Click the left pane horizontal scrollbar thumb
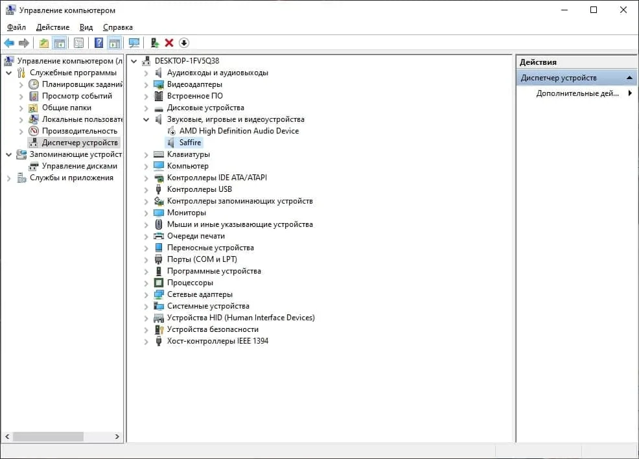 click(48, 436)
